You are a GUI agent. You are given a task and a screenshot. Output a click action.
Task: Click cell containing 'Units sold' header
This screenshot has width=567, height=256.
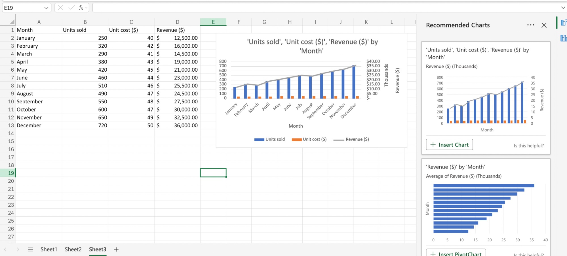tap(85, 30)
